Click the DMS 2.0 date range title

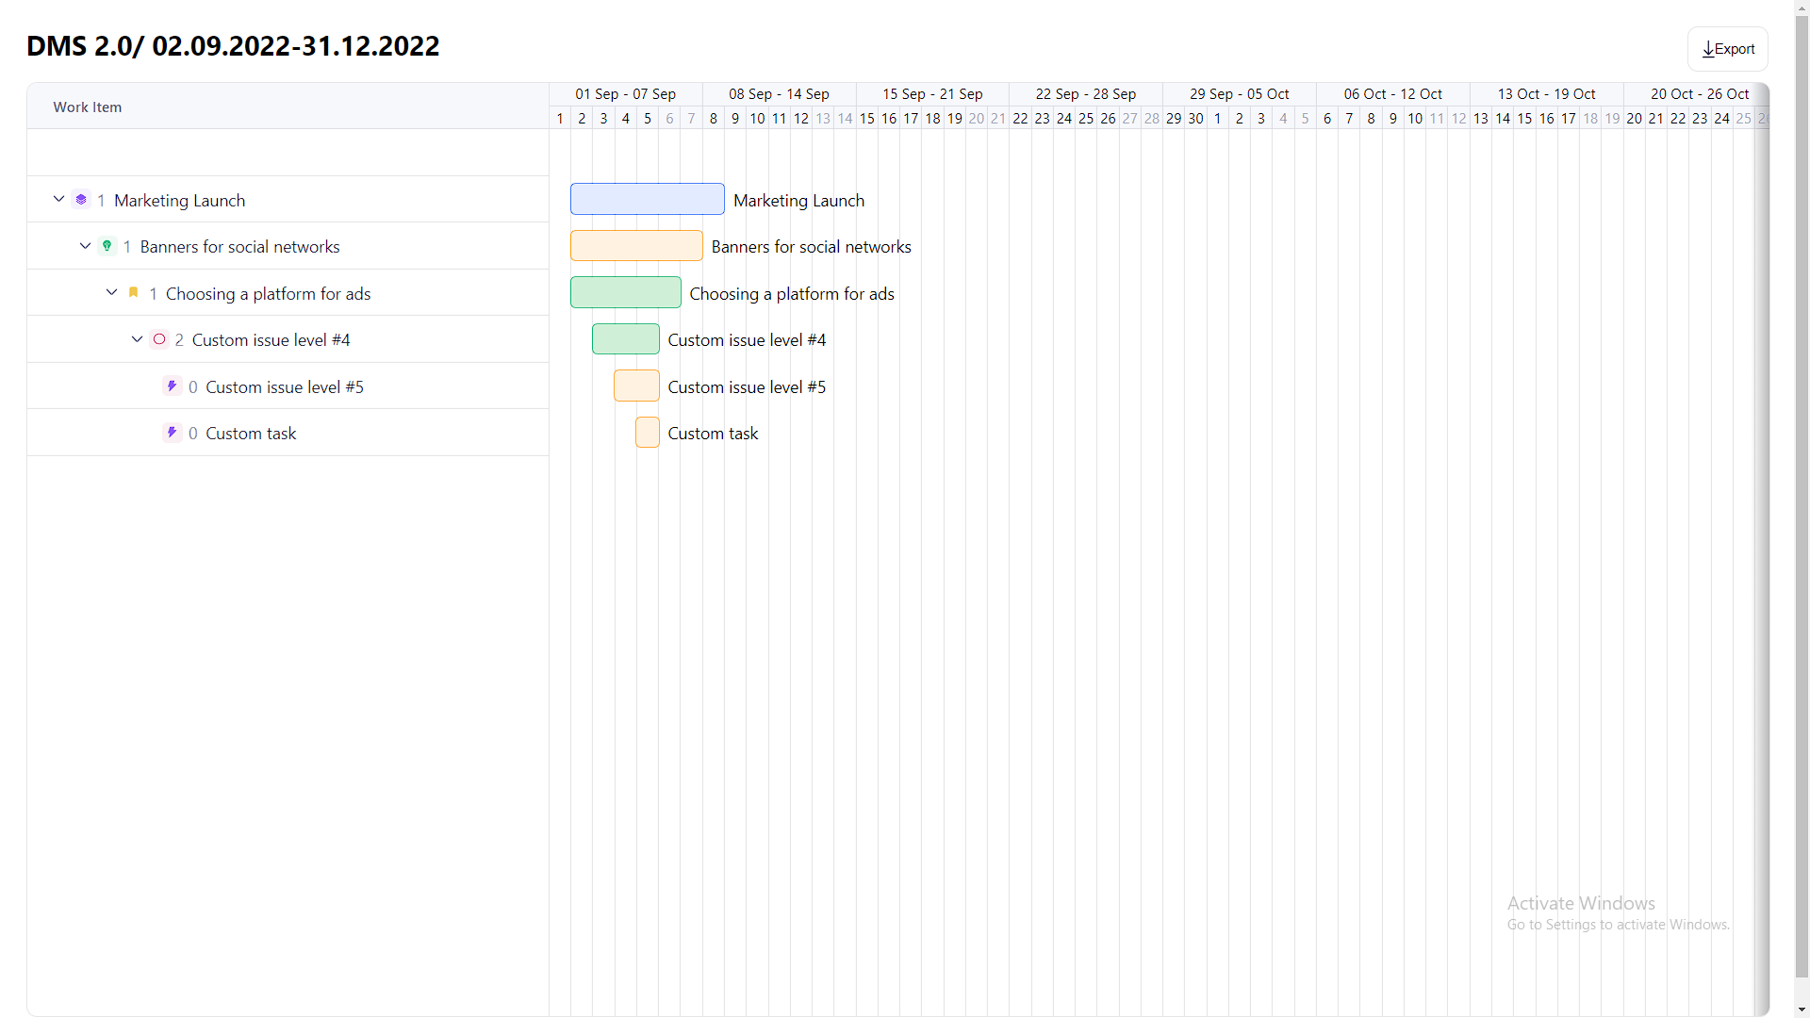[x=233, y=46]
